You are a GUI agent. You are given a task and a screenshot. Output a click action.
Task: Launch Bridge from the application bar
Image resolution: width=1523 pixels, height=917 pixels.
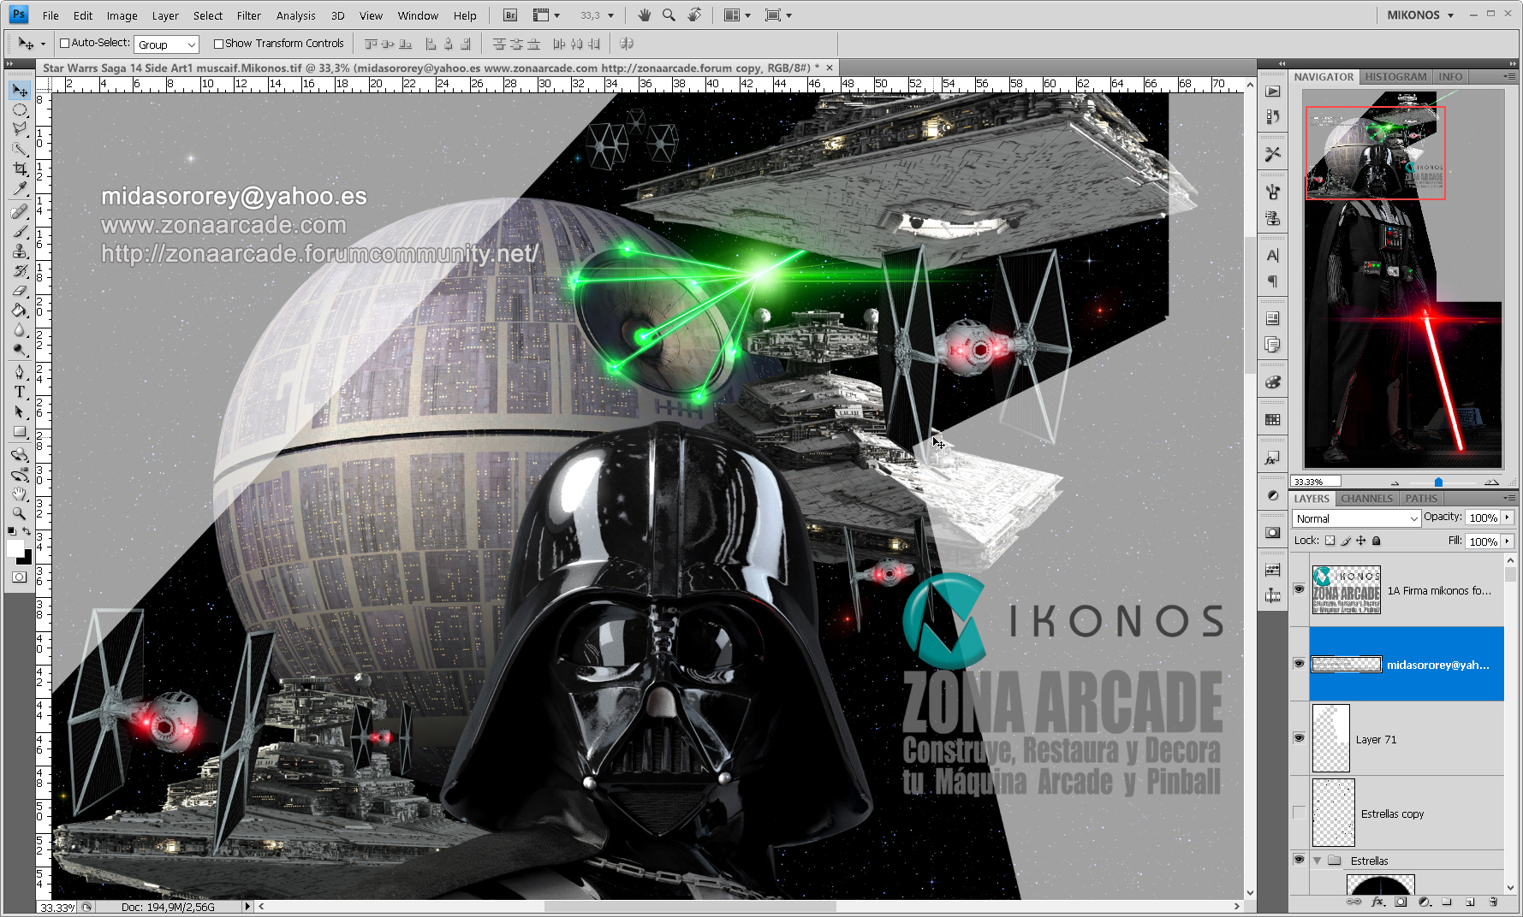(x=510, y=15)
